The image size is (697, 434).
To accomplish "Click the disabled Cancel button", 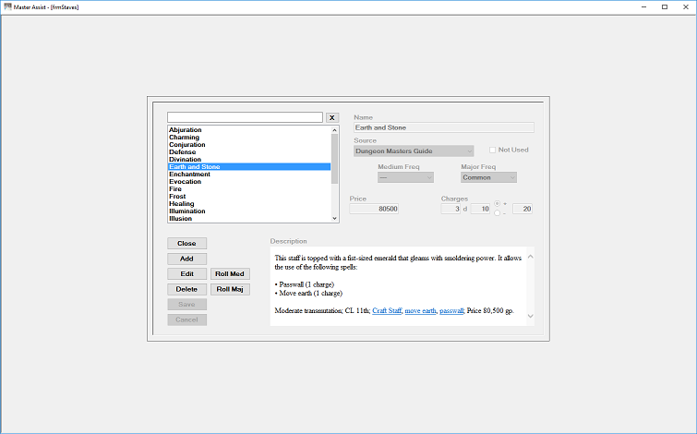I will [x=186, y=319].
